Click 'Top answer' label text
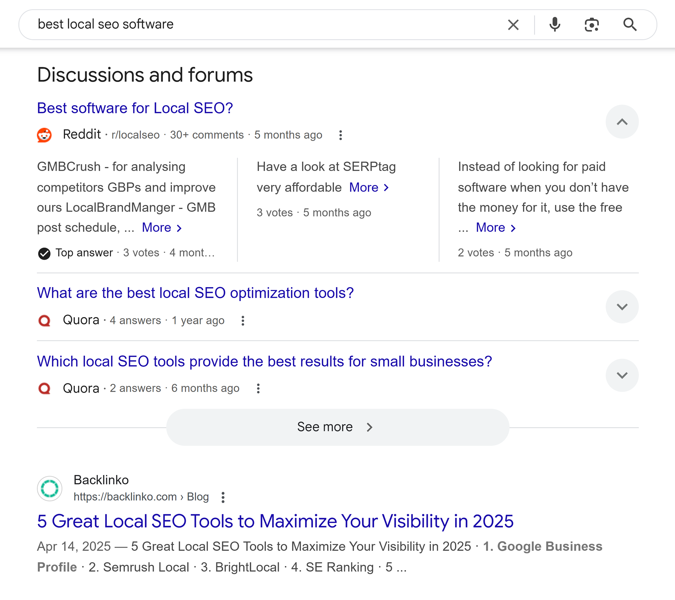Viewport: 675px width, 600px height. click(84, 253)
